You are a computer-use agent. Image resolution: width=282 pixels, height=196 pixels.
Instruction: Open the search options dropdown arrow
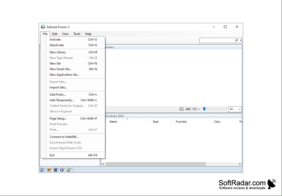pos(240,41)
